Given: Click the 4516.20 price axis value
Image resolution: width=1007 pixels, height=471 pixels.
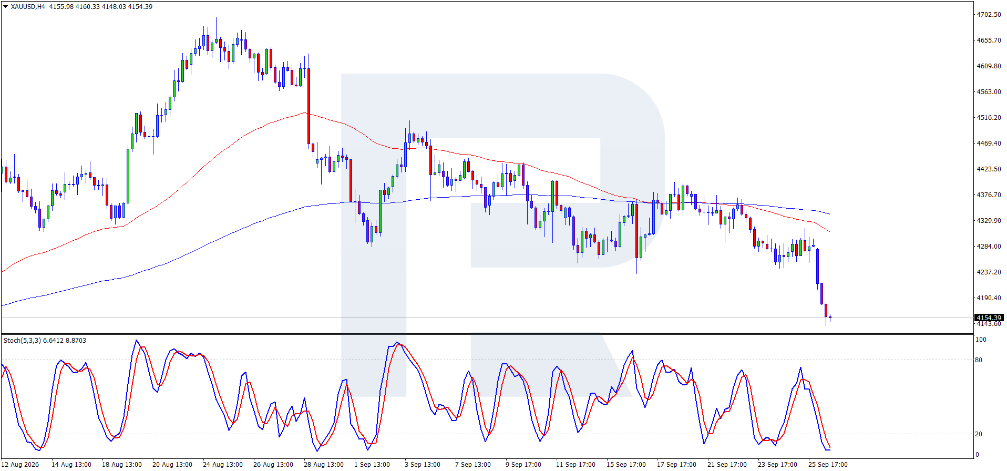Looking at the screenshot, I should click(989, 118).
